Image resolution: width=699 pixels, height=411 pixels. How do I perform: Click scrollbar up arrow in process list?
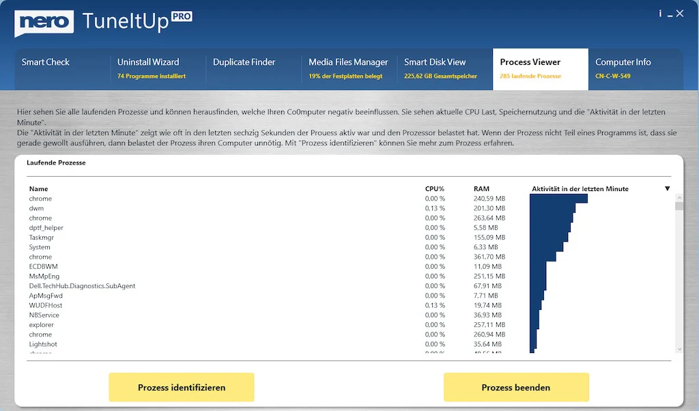click(x=679, y=197)
